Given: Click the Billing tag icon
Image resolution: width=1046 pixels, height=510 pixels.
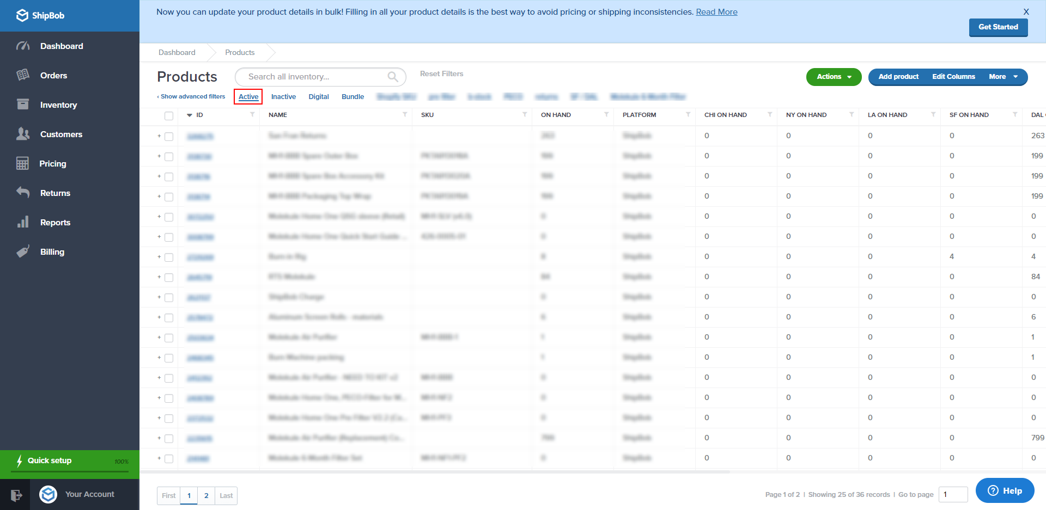Looking at the screenshot, I should pos(23,251).
